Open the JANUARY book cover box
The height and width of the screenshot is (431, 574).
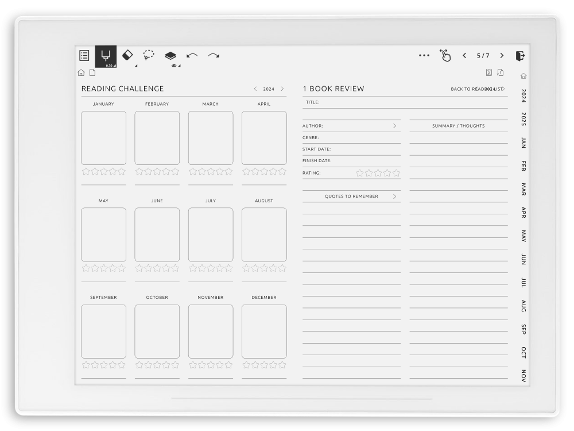point(103,138)
